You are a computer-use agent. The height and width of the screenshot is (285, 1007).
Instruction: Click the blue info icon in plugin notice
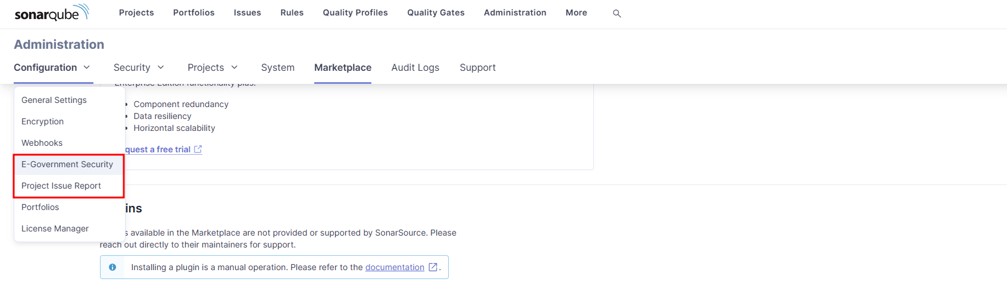(112, 267)
